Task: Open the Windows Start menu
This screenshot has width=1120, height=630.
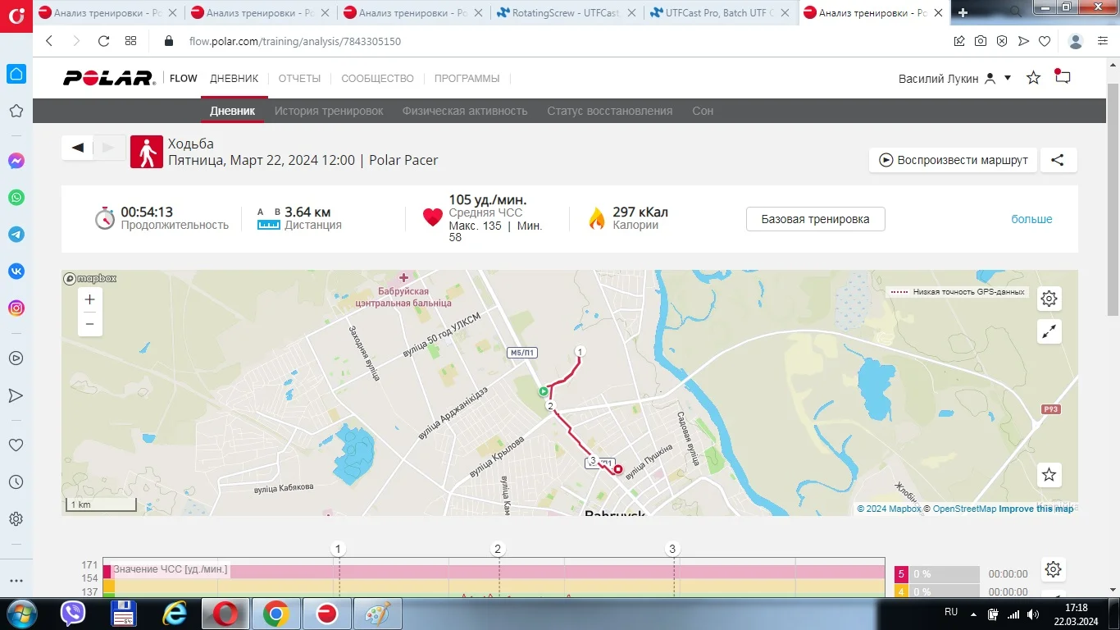Action: click(20, 614)
